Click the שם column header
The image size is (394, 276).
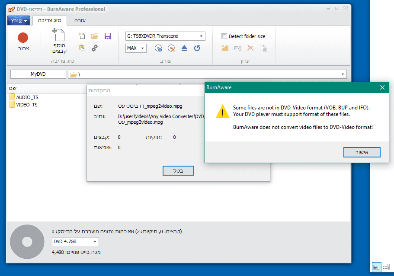[x=47, y=88]
